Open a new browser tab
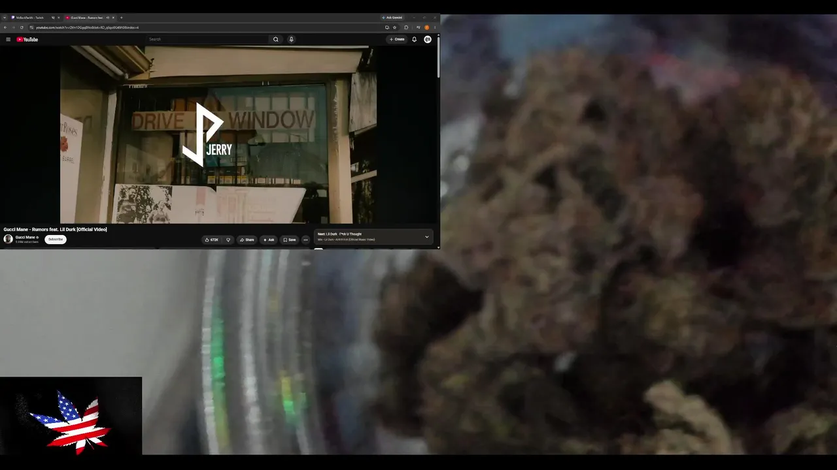Screen dimensions: 837x470 click(x=121, y=18)
